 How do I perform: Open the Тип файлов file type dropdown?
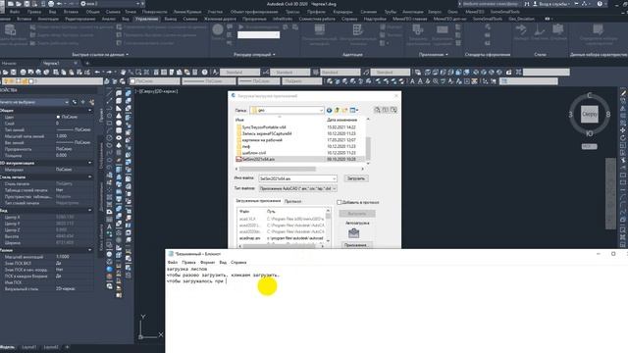(x=334, y=188)
